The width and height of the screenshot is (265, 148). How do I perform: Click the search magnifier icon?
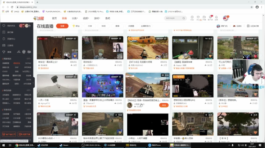pyautogui.click(x=184, y=18)
